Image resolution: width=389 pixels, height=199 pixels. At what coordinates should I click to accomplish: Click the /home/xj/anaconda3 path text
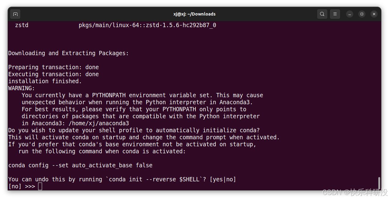98,123
